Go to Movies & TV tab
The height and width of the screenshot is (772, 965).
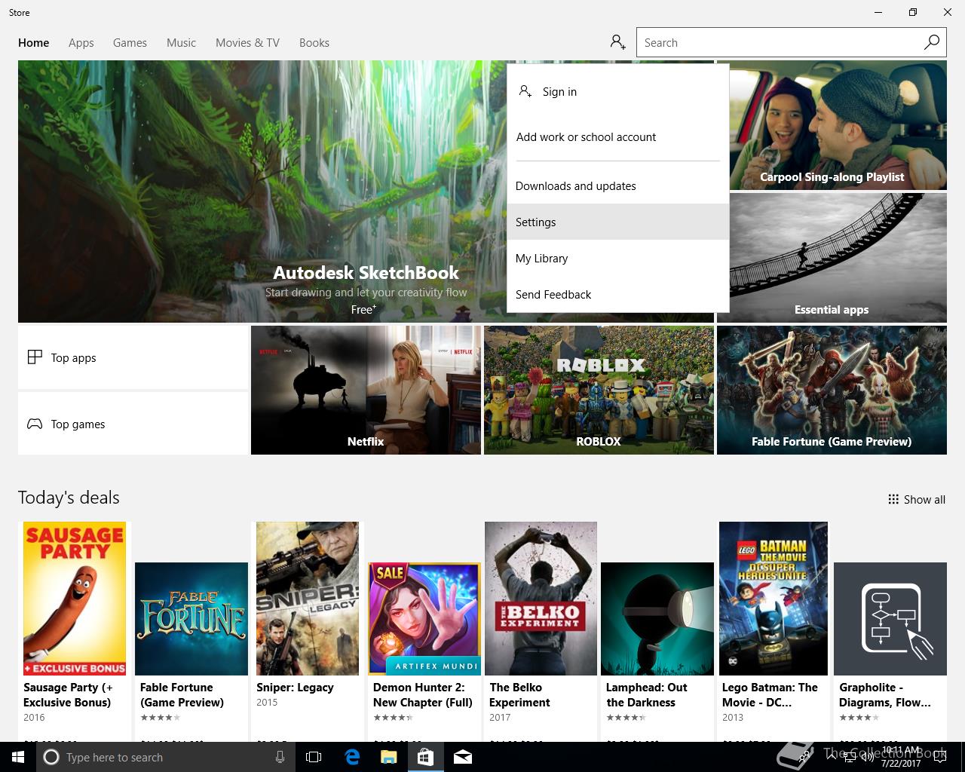click(x=247, y=43)
